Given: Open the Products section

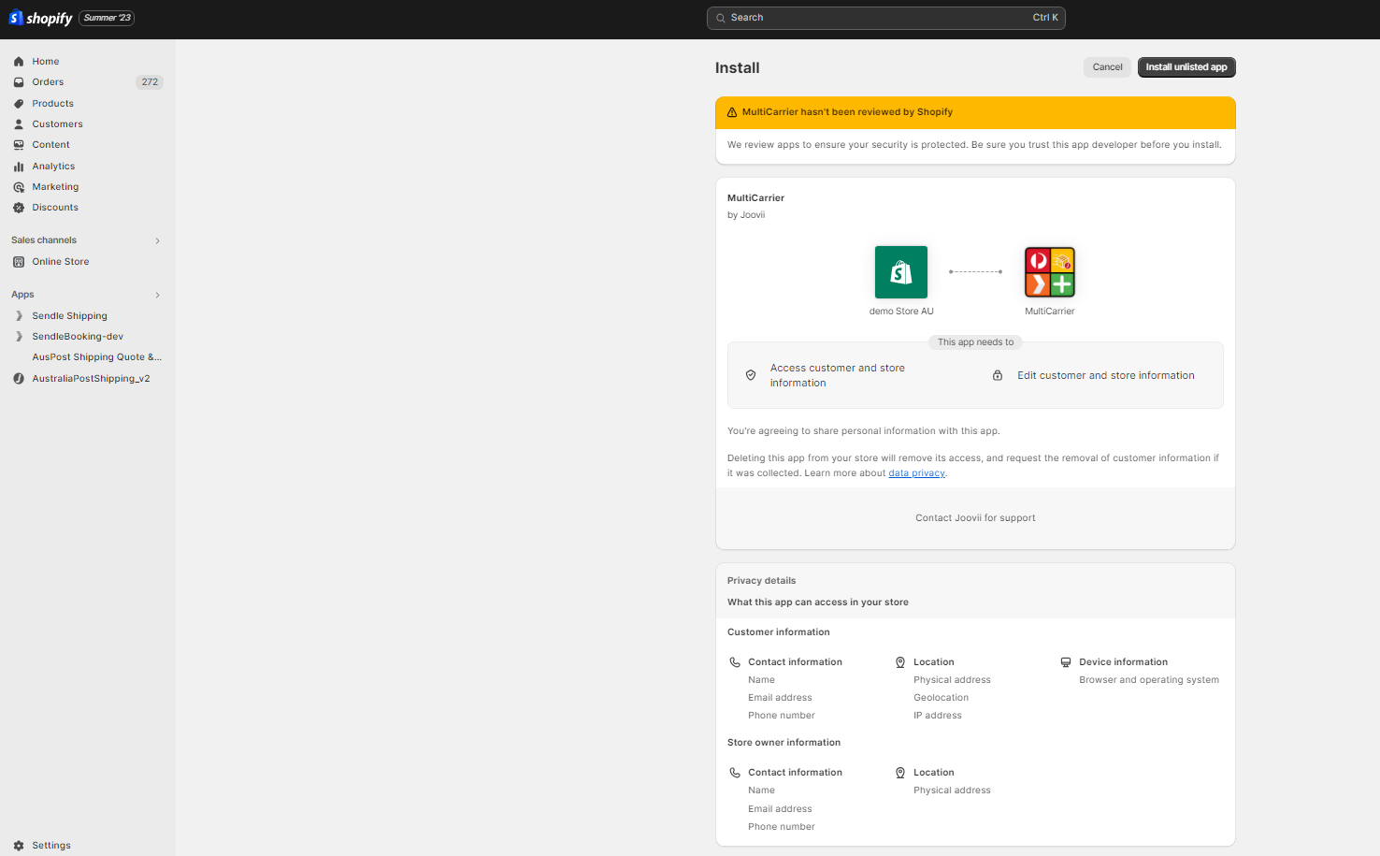Looking at the screenshot, I should coord(52,103).
